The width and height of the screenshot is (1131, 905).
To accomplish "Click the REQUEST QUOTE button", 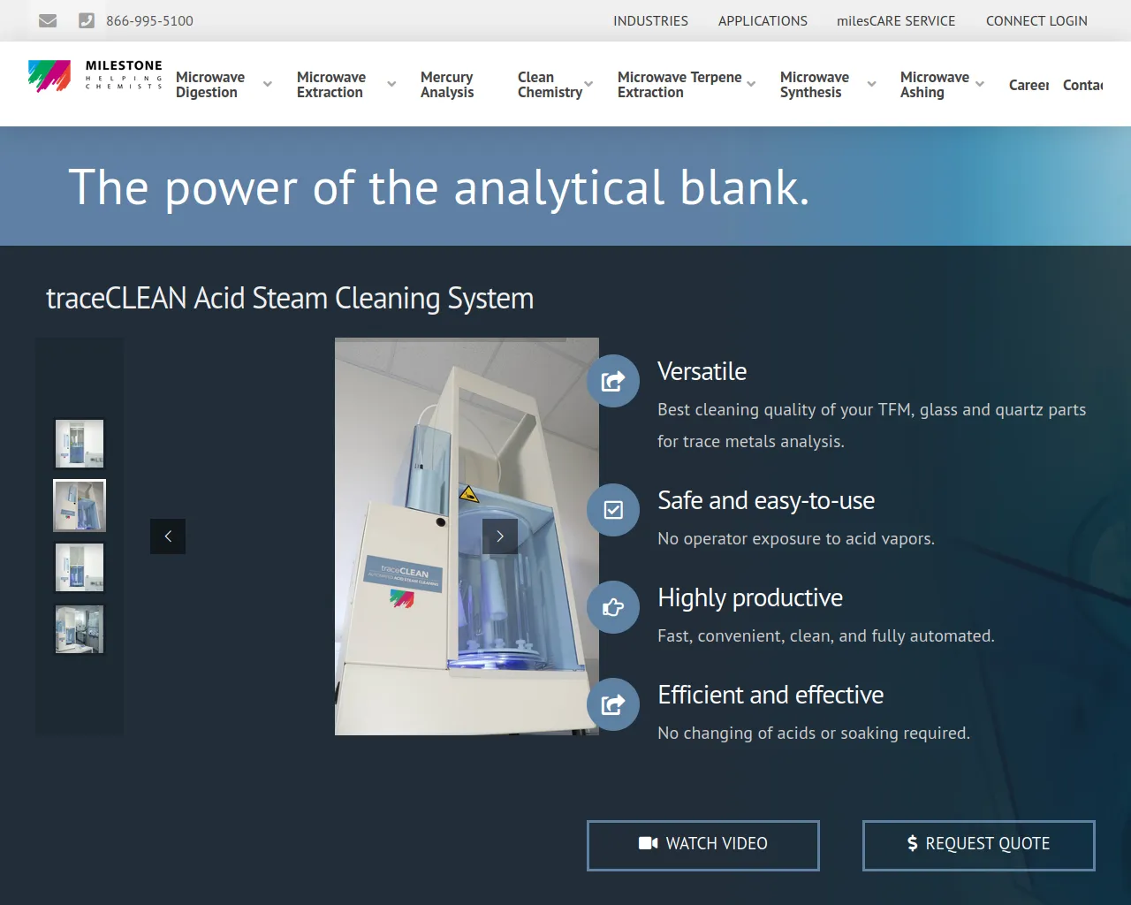I will (x=979, y=846).
